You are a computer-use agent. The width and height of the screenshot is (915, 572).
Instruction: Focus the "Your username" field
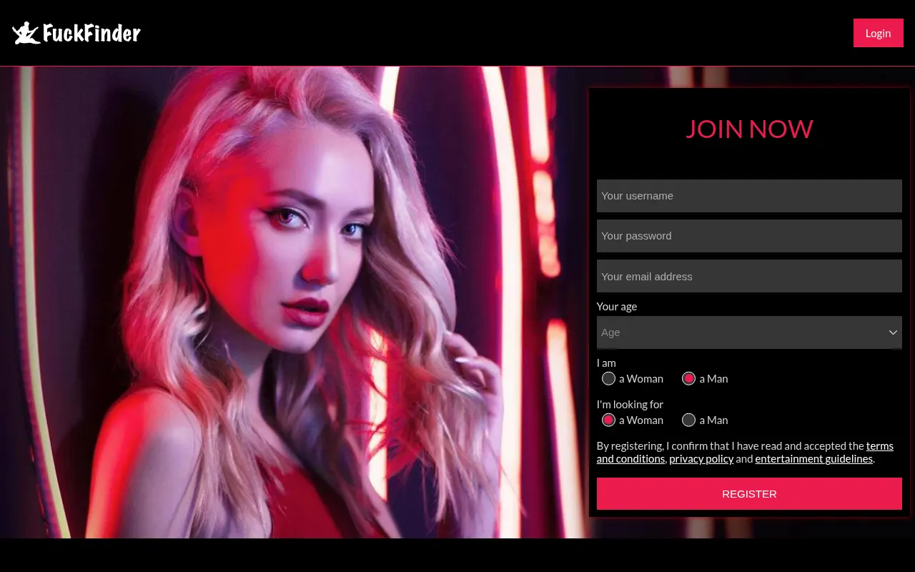coord(749,196)
